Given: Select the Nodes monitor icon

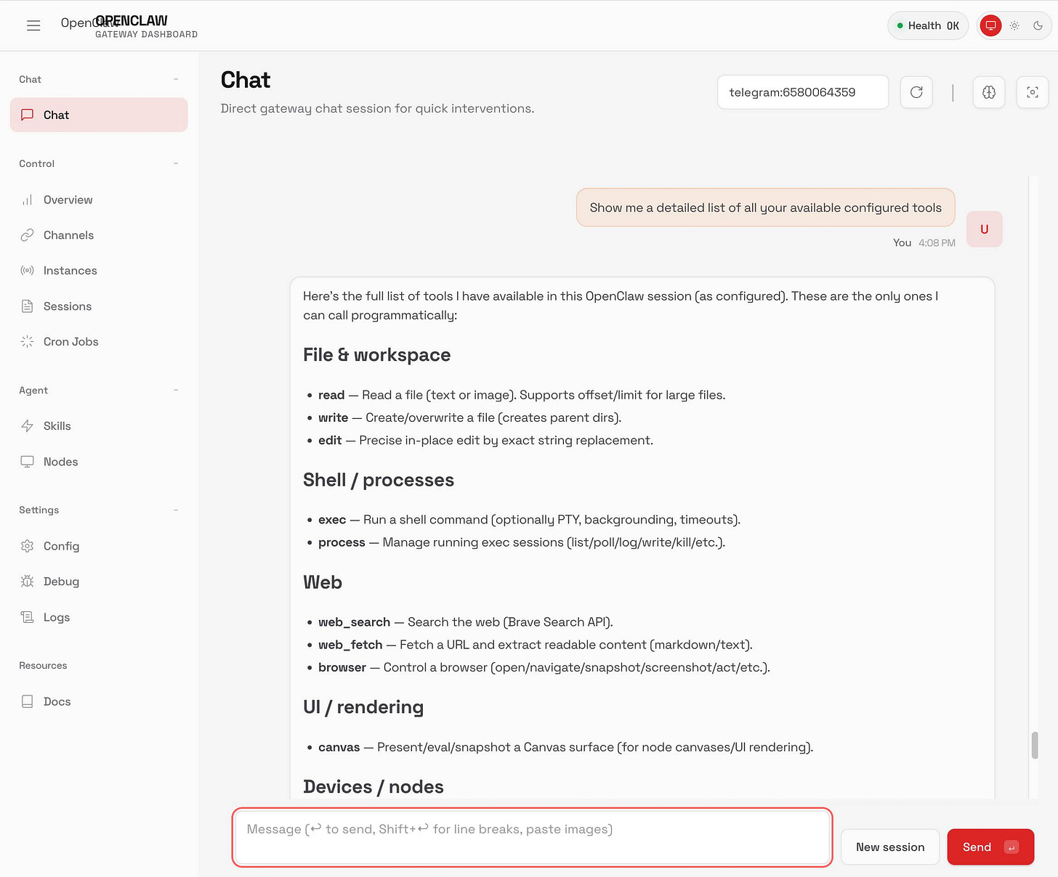Looking at the screenshot, I should point(27,461).
